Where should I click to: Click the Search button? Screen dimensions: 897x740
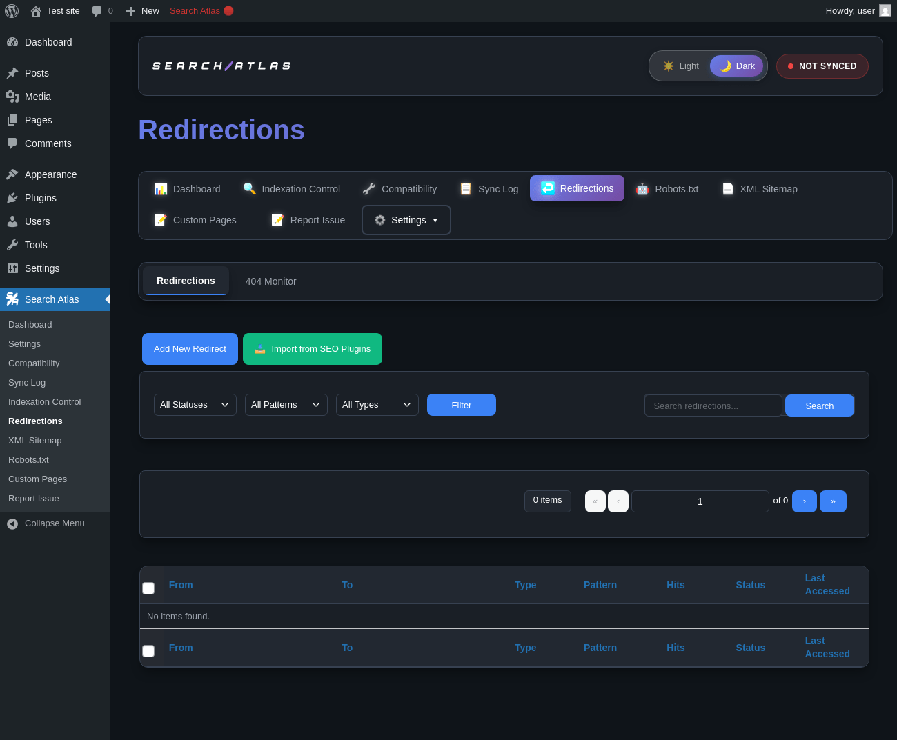coord(820,406)
